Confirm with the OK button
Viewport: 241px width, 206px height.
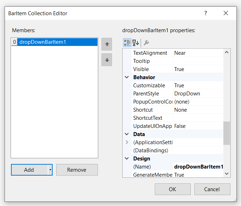172,189
